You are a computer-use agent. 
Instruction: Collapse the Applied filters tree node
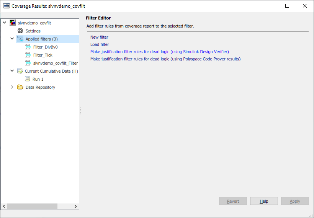click(x=12, y=39)
